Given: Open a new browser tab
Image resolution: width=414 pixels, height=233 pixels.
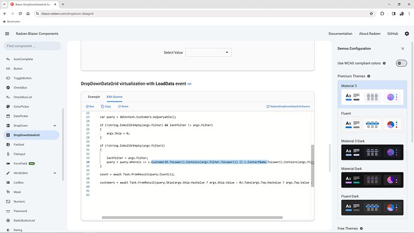Looking at the screenshot, I should tap(63, 4).
